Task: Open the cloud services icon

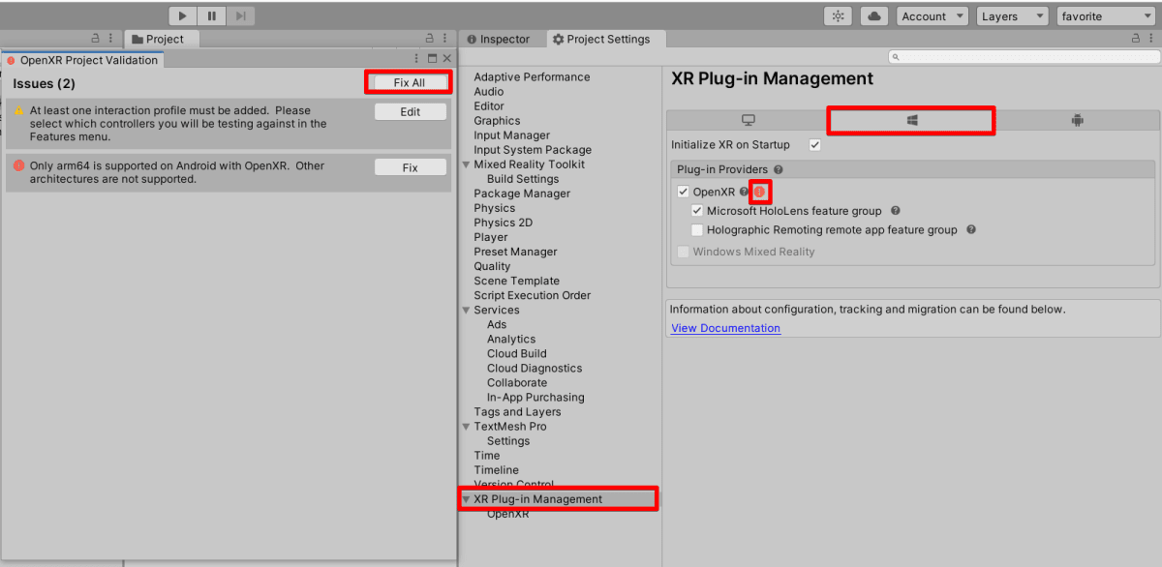Action: pos(874,16)
